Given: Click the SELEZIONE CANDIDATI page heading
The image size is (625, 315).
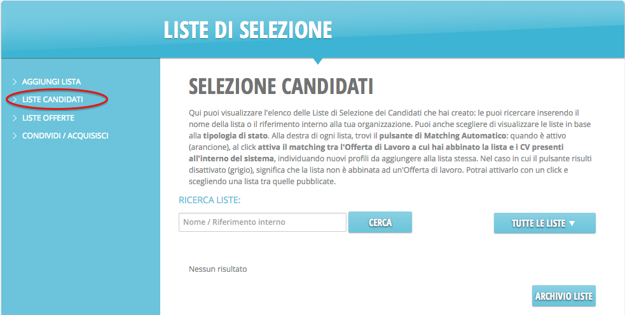Looking at the screenshot, I should (x=281, y=86).
